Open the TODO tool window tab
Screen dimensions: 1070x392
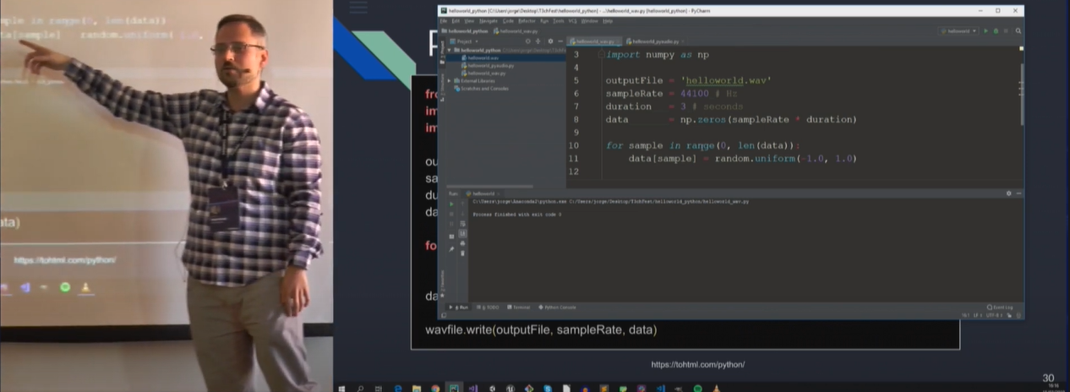click(489, 307)
